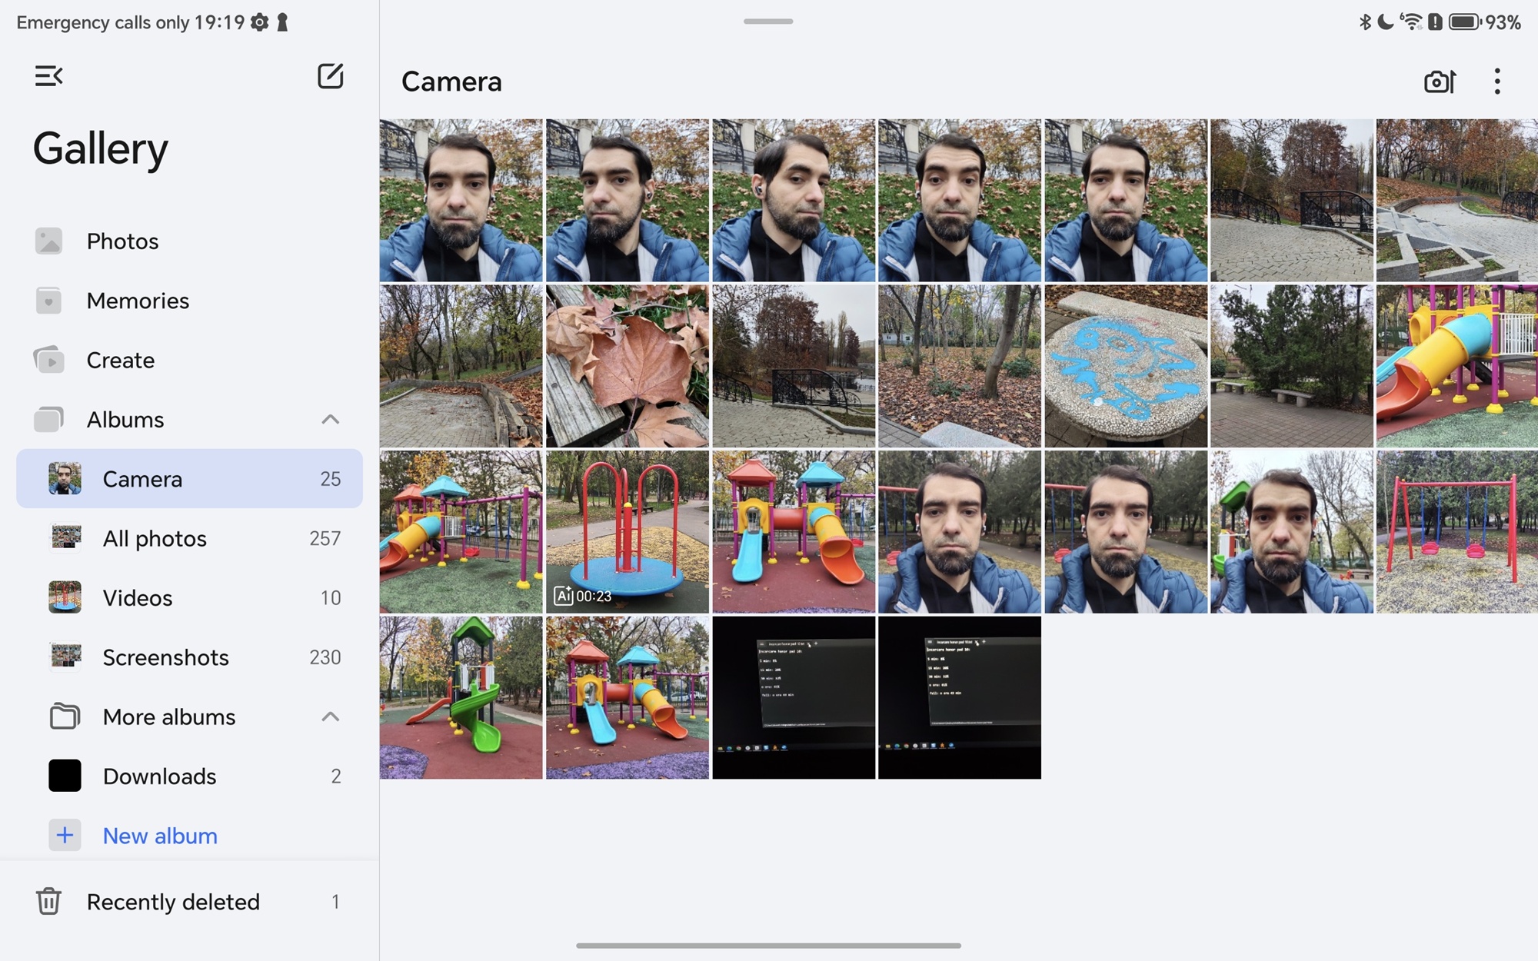1538x961 pixels.
Task: Tap the top drag handle bar
Action: coord(767,22)
